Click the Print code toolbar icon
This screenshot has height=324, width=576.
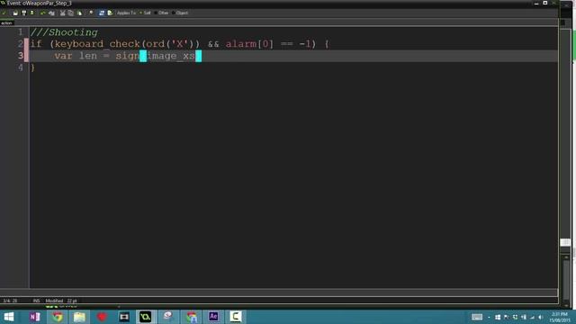32,13
